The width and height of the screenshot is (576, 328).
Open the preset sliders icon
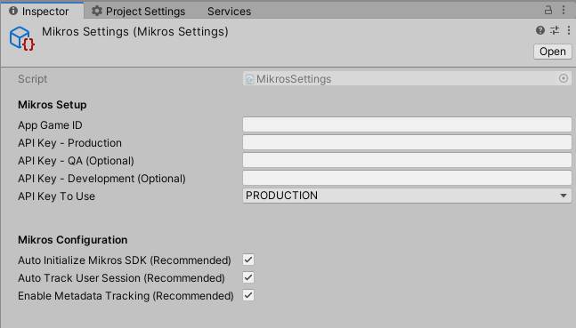(555, 30)
